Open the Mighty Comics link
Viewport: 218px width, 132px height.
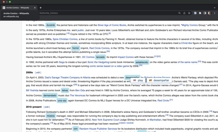pos(190,25)
